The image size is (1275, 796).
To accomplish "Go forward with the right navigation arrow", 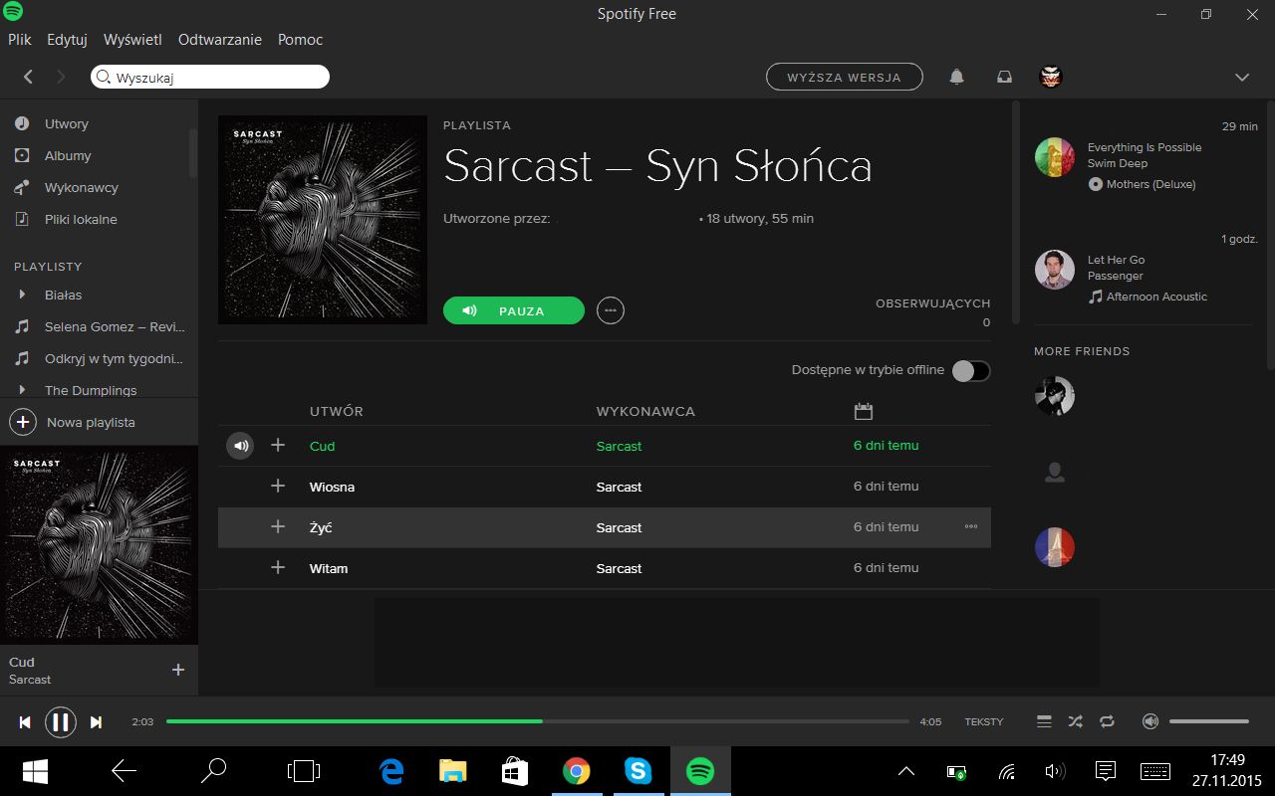I will [61, 77].
